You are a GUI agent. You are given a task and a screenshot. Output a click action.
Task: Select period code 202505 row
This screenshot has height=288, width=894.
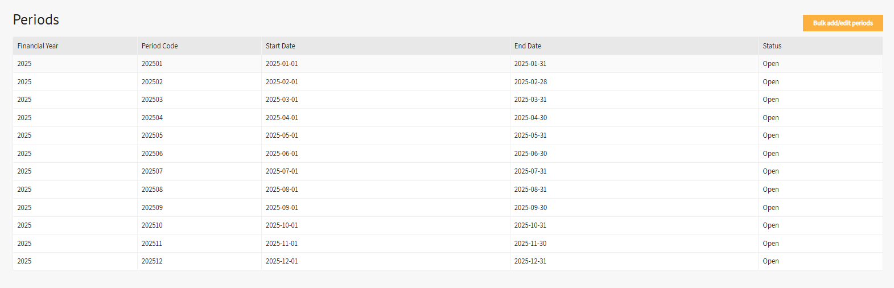pos(152,135)
